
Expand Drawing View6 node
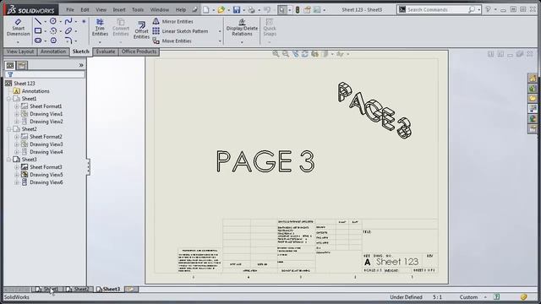click(16, 182)
